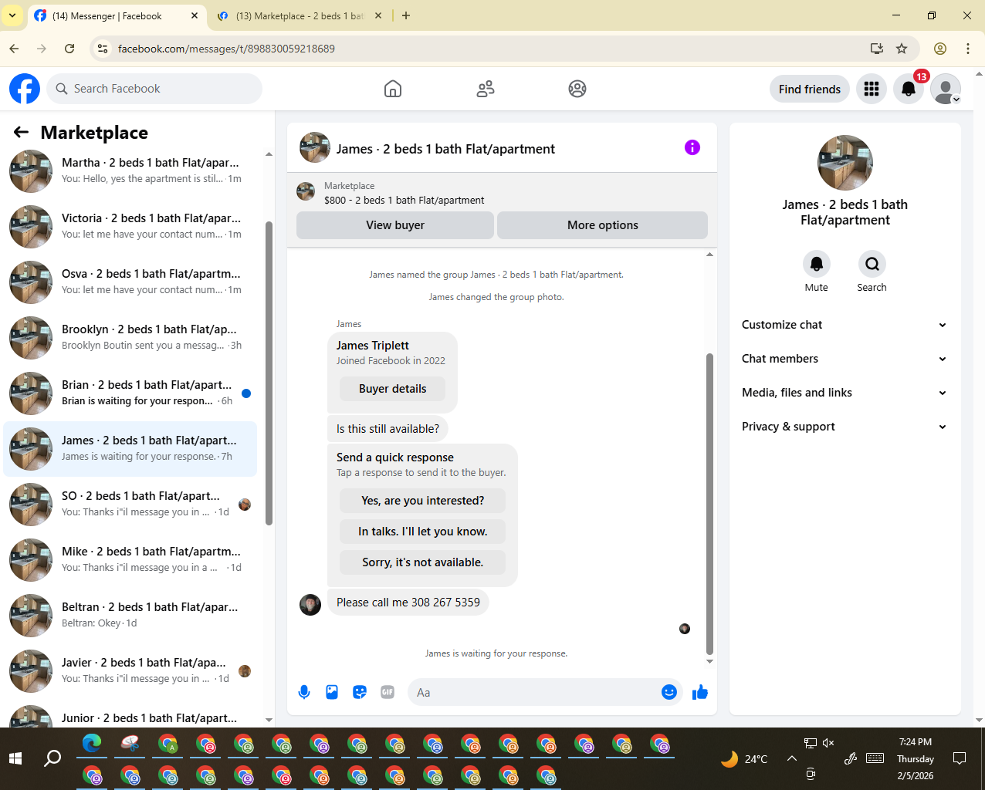Click the chat messages scrollbar
This screenshot has width=985, height=790.
[x=709, y=504]
